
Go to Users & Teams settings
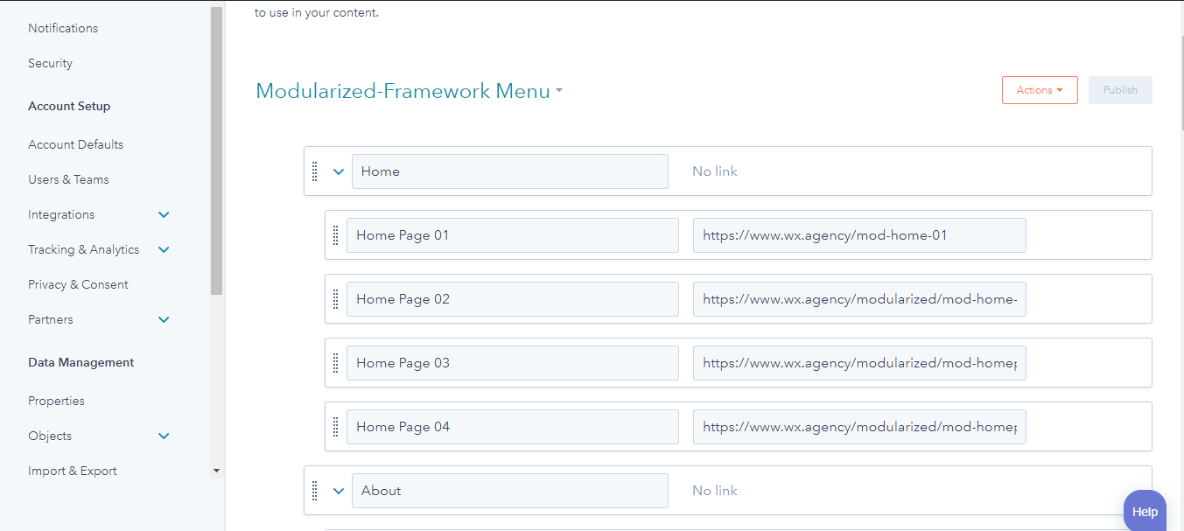68,179
